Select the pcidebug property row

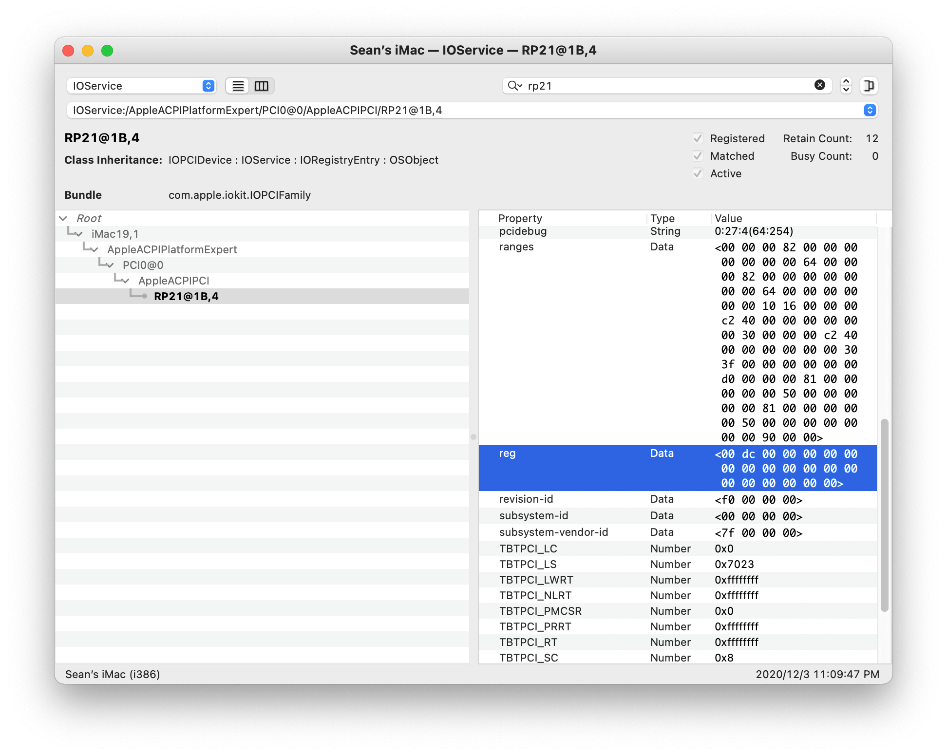click(x=678, y=231)
